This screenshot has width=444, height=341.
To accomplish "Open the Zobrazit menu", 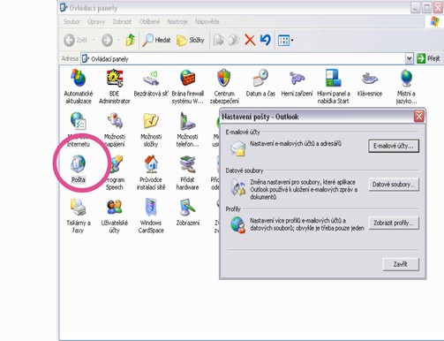I will pos(122,22).
